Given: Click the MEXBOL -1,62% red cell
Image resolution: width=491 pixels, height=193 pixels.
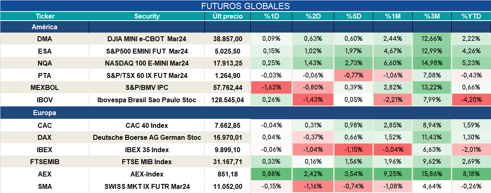Looking at the screenshot, I should [x=271, y=88].
